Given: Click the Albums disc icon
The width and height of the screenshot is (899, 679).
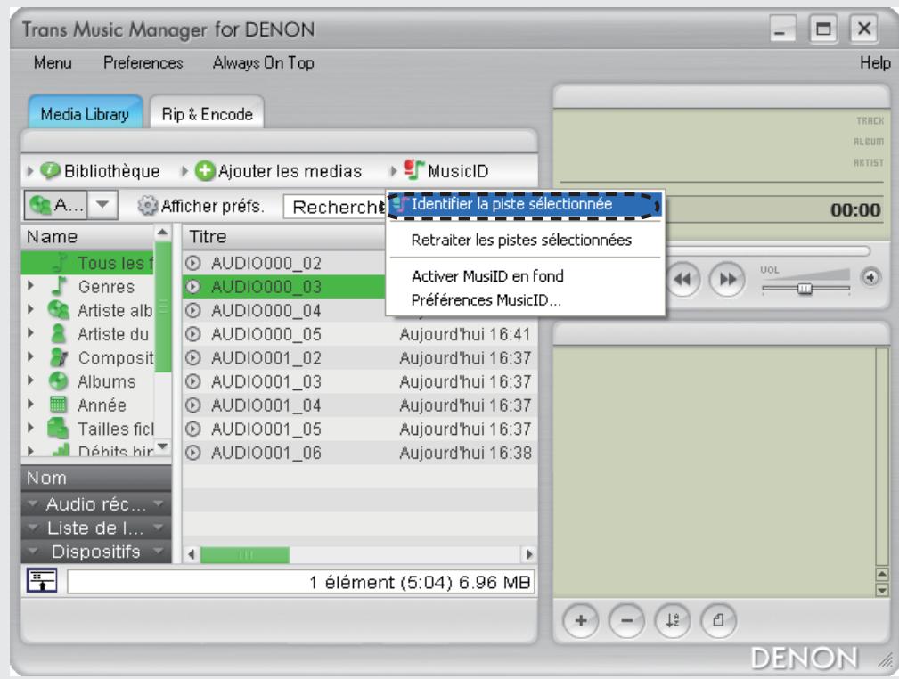Looking at the screenshot, I should tap(59, 380).
